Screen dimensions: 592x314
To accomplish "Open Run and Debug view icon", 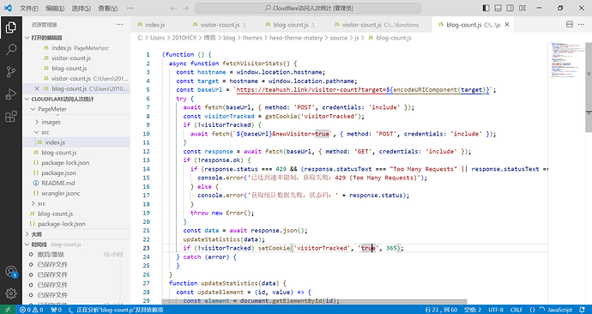I will (x=11, y=94).
